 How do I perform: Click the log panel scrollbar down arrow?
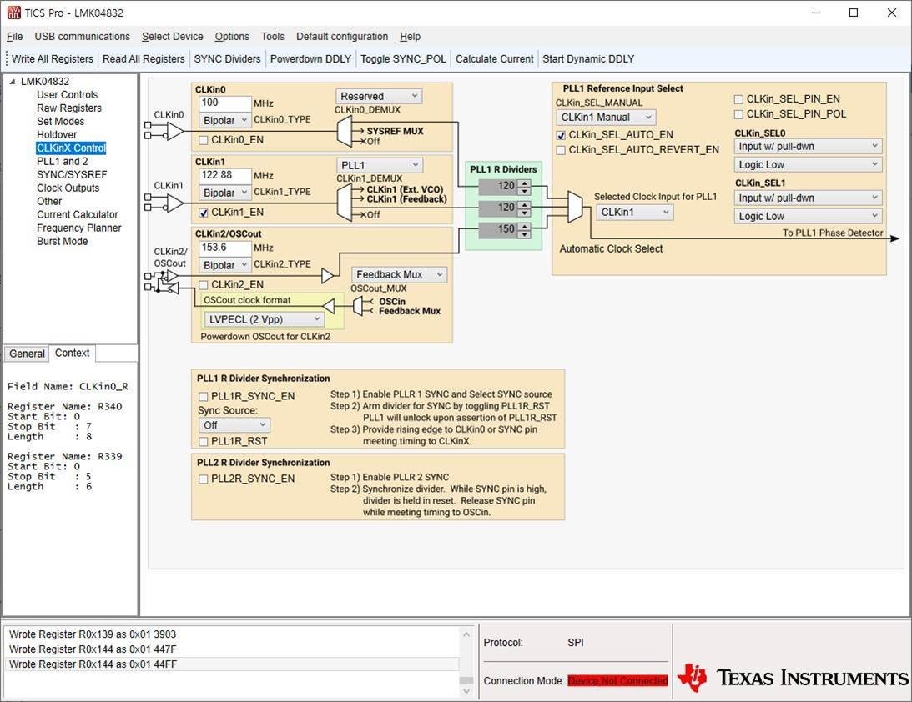click(x=466, y=691)
